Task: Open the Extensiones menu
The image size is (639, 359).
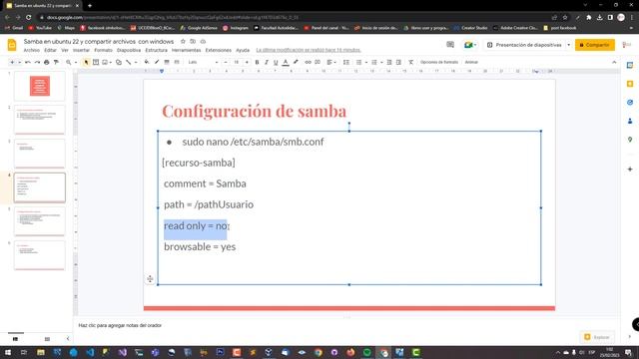Action: click(x=218, y=50)
